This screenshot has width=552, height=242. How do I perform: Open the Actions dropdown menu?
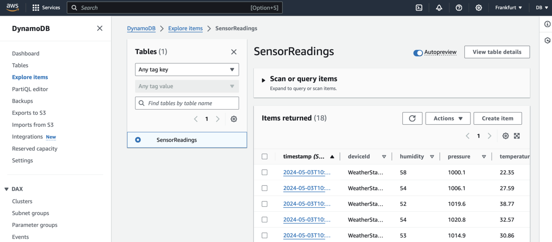[448, 118]
